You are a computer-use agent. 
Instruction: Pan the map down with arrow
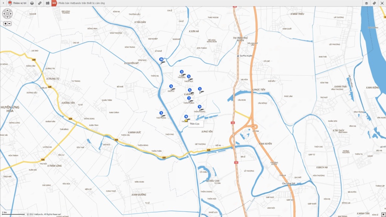coord(8,17)
